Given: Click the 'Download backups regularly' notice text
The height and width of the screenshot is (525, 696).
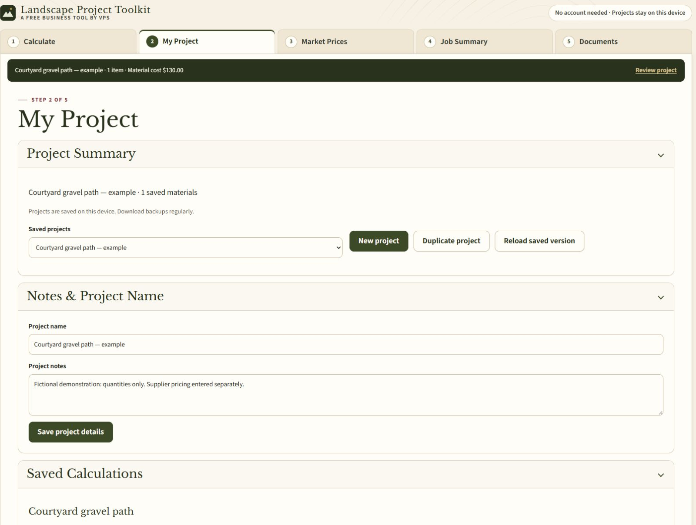Looking at the screenshot, I should [111, 211].
